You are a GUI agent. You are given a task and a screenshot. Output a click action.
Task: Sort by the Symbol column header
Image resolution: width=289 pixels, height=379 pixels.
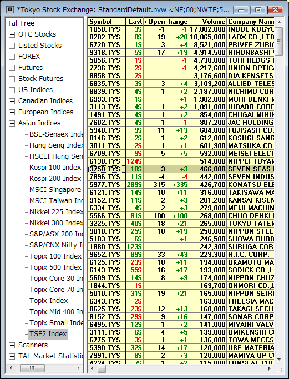click(x=107, y=22)
